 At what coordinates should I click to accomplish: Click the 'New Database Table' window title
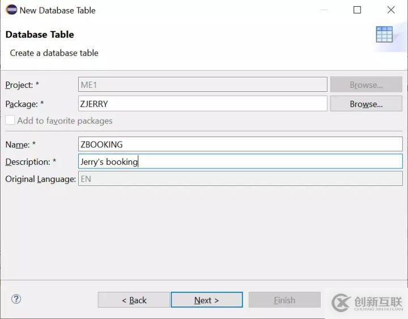(57, 10)
